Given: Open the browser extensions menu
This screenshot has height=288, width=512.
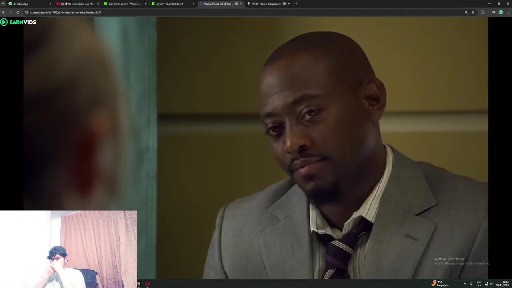Looking at the screenshot, I should [x=483, y=12].
